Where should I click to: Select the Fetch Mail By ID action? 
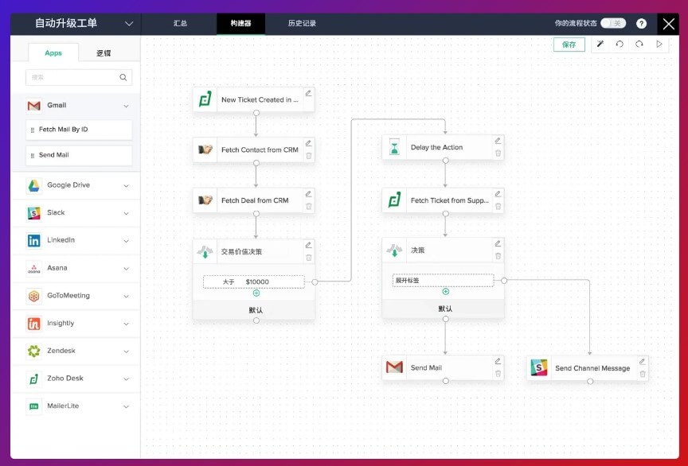[x=79, y=130]
